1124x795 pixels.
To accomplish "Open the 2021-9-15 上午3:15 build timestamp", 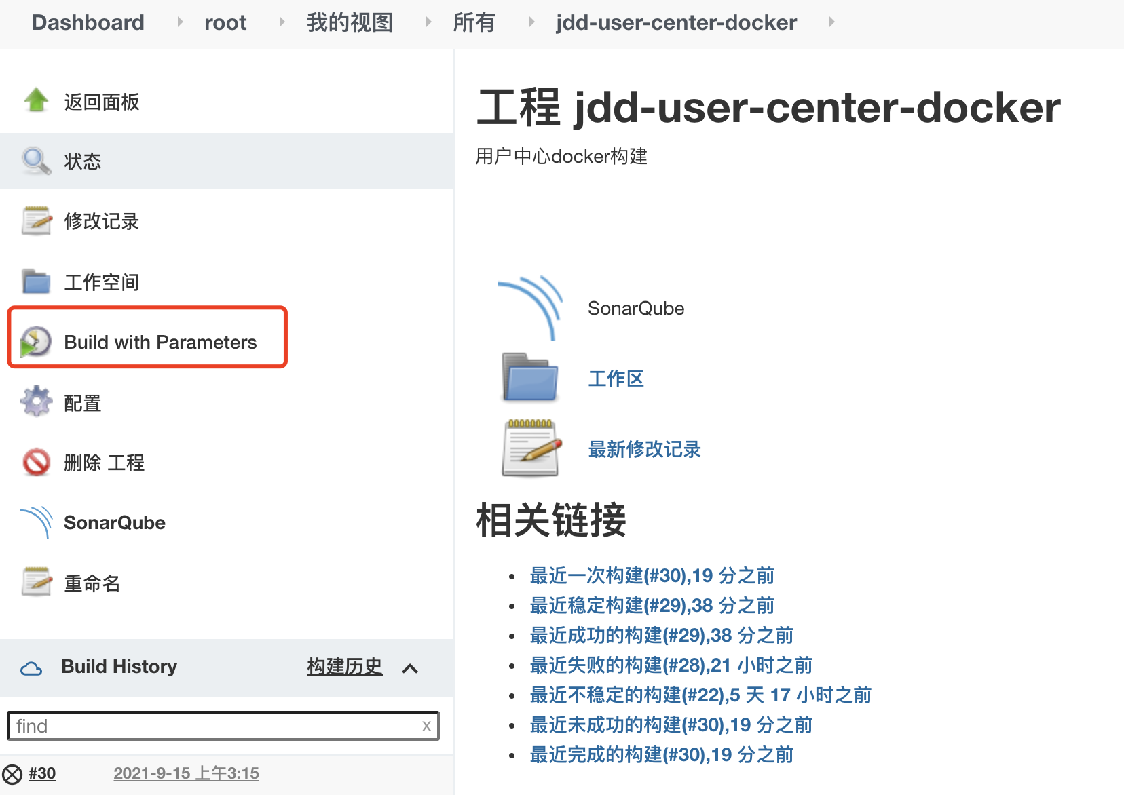I will pyautogui.click(x=186, y=773).
